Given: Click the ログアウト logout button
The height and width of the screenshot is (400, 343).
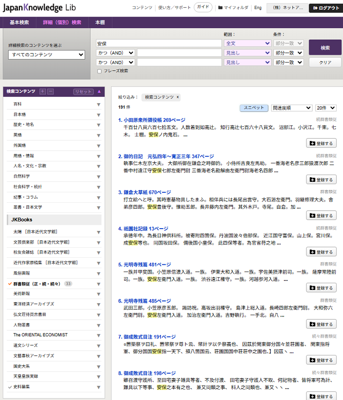Looking at the screenshot, I should tap(325, 8).
